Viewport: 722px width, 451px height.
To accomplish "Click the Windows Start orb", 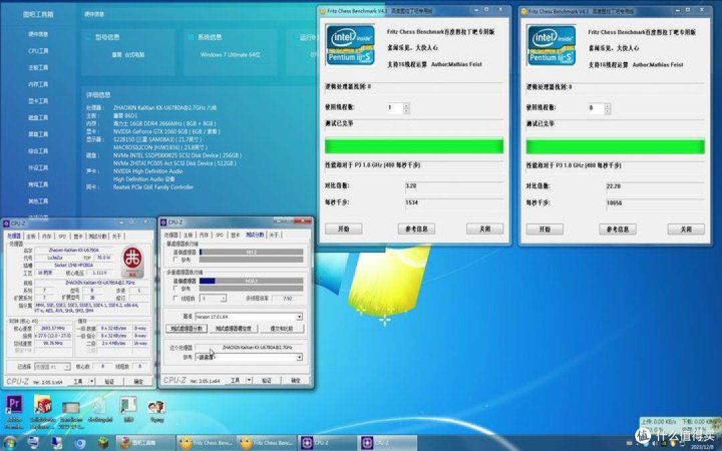I will coord(9,442).
